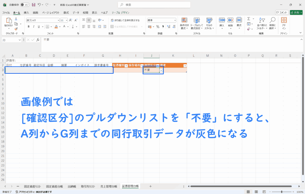The height and width of the screenshot is (194, 305).
Task: Click the AutoSum sigma icon
Action: click(x=248, y=19)
